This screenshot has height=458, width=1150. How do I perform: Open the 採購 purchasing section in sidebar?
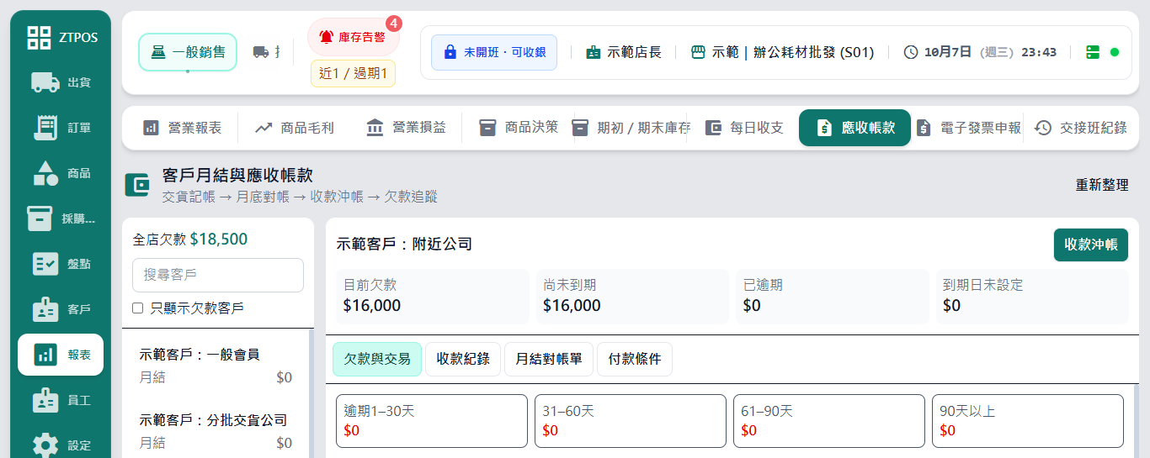coord(61,218)
